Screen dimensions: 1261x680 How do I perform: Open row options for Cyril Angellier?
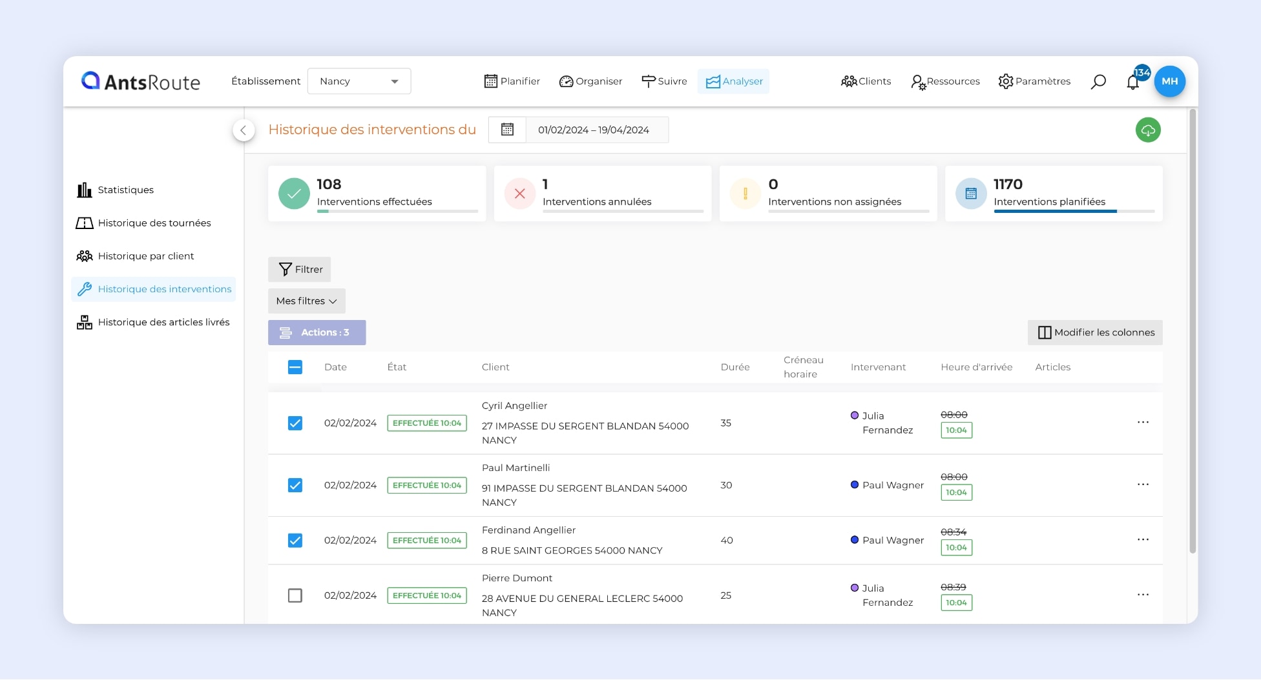[x=1143, y=423]
